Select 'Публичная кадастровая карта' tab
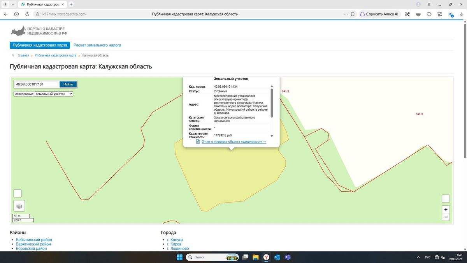Screen dimensions: 467x263 click(40, 45)
